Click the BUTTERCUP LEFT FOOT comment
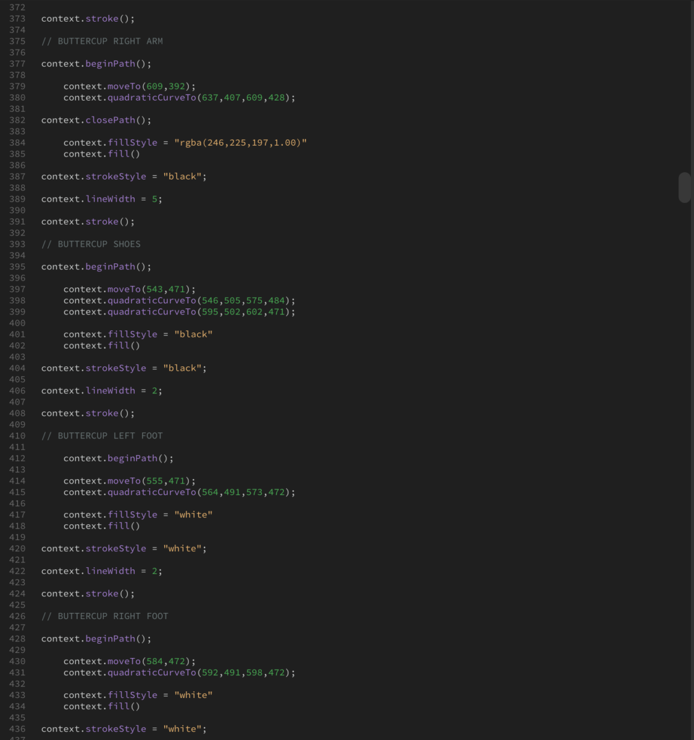Image resolution: width=694 pixels, height=740 pixels. pyautogui.click(x=102, y=436)
